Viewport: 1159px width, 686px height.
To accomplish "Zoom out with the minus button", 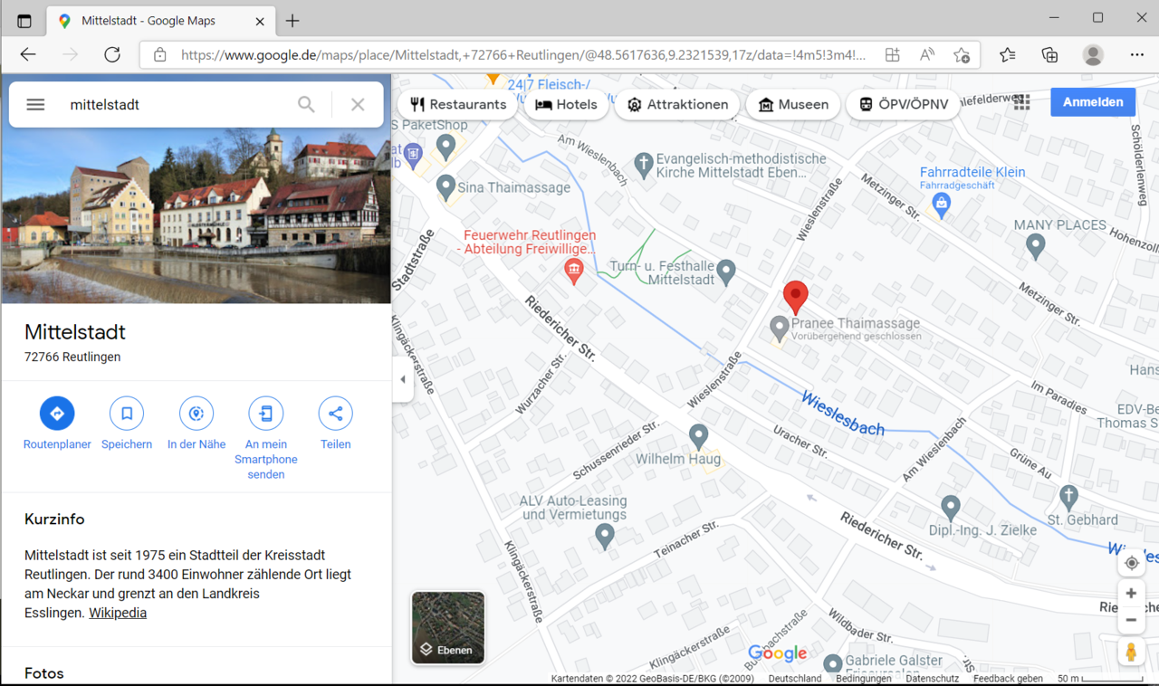I will 1131,621.
